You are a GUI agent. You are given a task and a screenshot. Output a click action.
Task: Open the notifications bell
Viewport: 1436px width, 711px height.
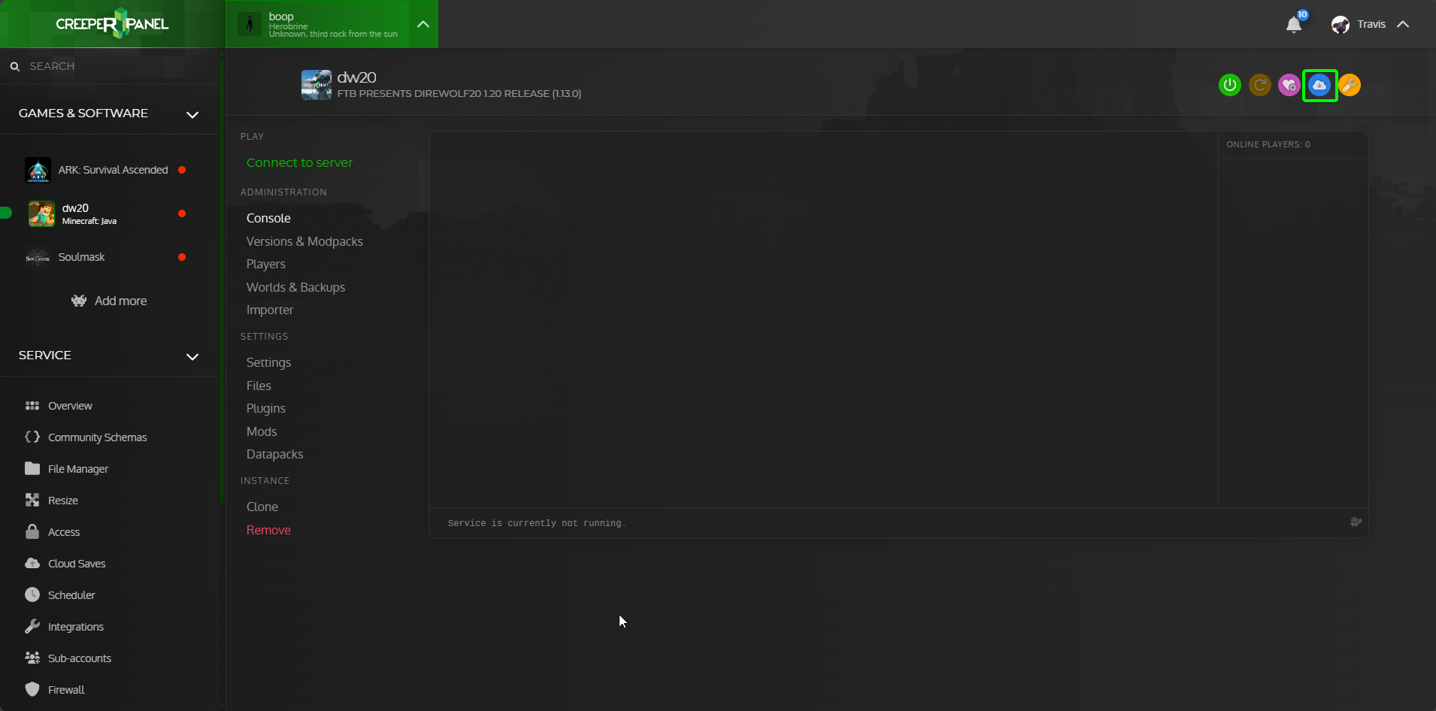[1294, 25]
